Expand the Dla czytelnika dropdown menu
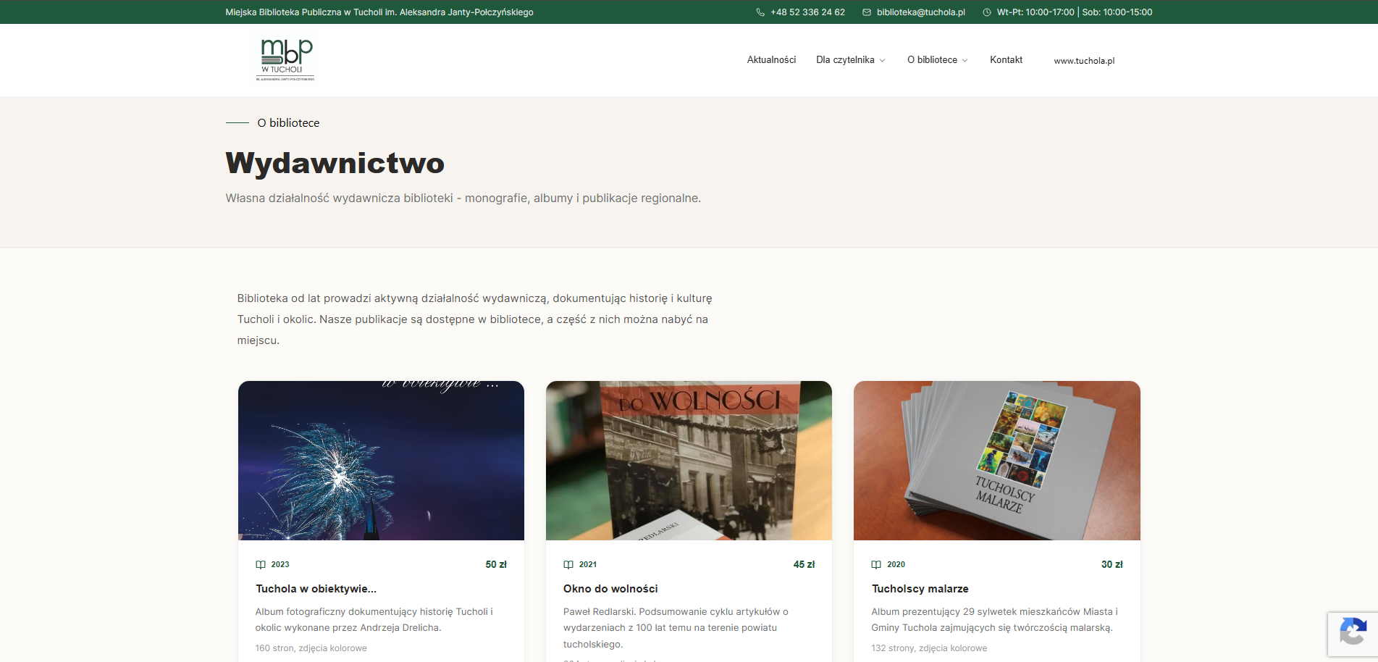 click(851, 60)
